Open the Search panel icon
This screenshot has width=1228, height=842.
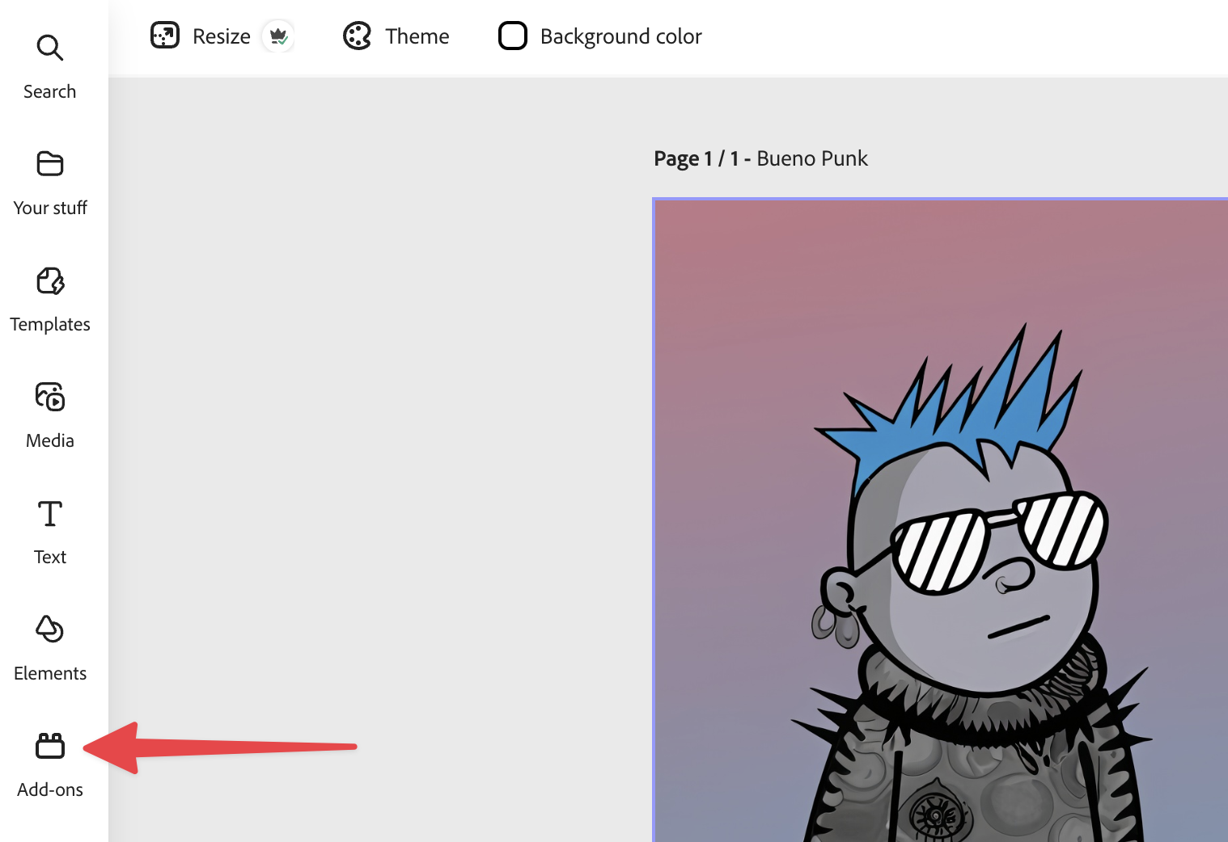coord(50,48)
